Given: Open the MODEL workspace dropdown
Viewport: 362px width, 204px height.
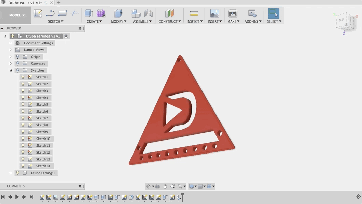Looking at the screenshot, I should click(17, 15).
